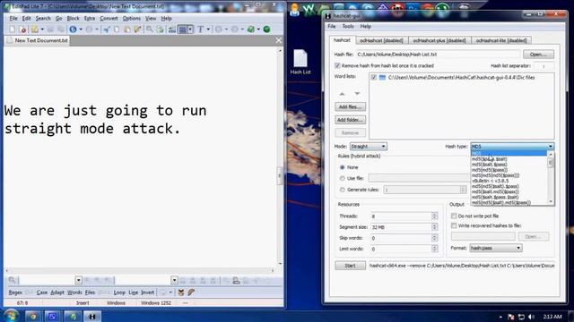574x322 pixels.
Task: Click the Segment size stepper arrows
Action: click(x=434, y=227)
